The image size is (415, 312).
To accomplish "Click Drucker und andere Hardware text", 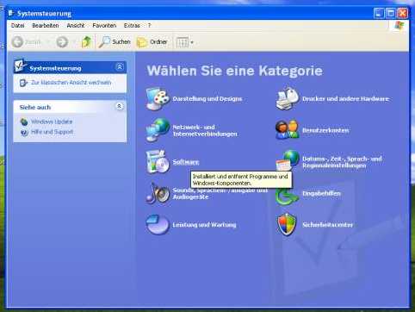I will point(346,98).
